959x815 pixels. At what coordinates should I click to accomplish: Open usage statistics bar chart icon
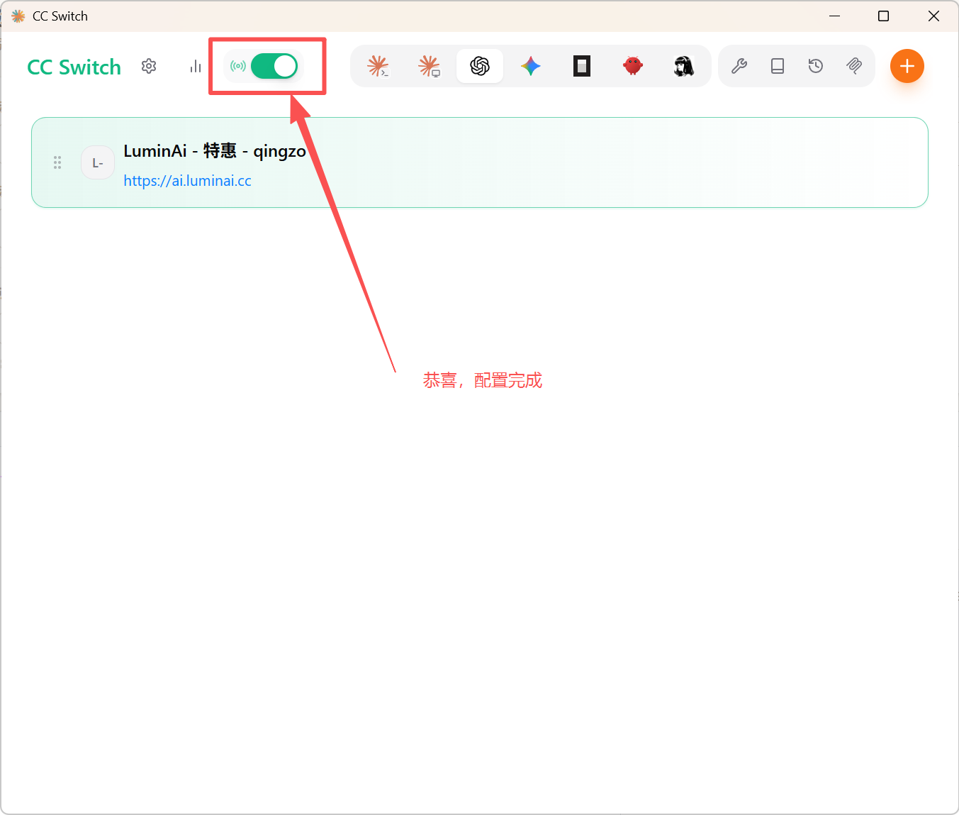pos(196,66)
